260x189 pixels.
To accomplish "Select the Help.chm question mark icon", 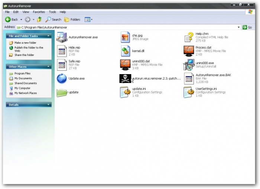I will pyautogui.click(x=189, y=37).
